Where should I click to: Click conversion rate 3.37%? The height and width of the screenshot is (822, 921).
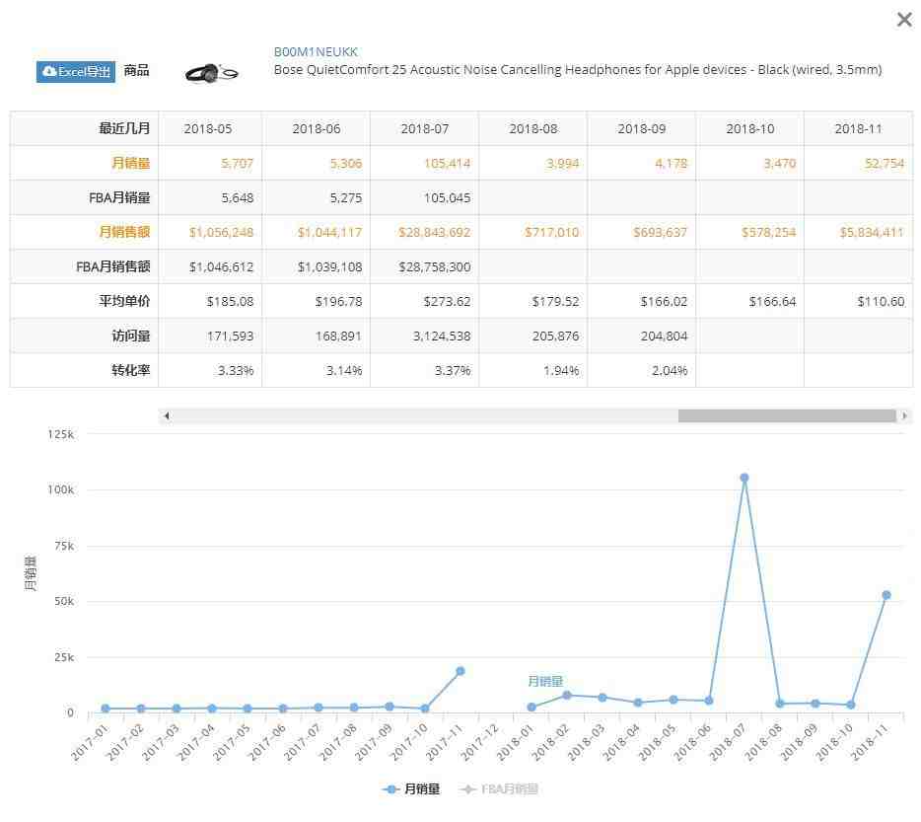453,370
